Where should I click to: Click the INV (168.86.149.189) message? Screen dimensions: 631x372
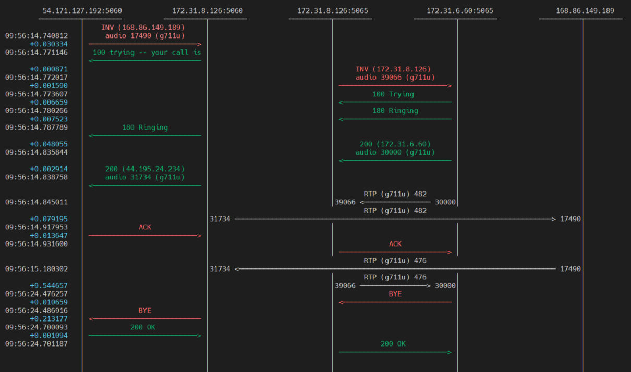143,27
